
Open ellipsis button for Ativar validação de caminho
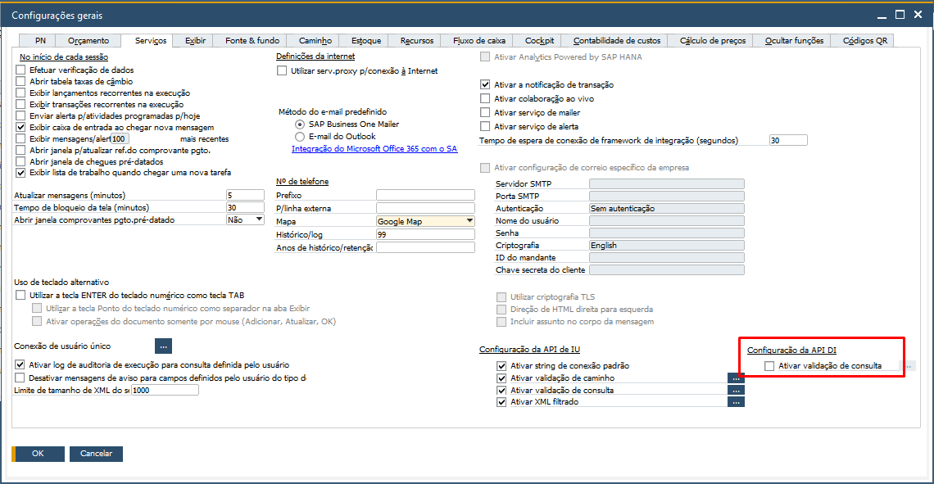pos(736,378)
